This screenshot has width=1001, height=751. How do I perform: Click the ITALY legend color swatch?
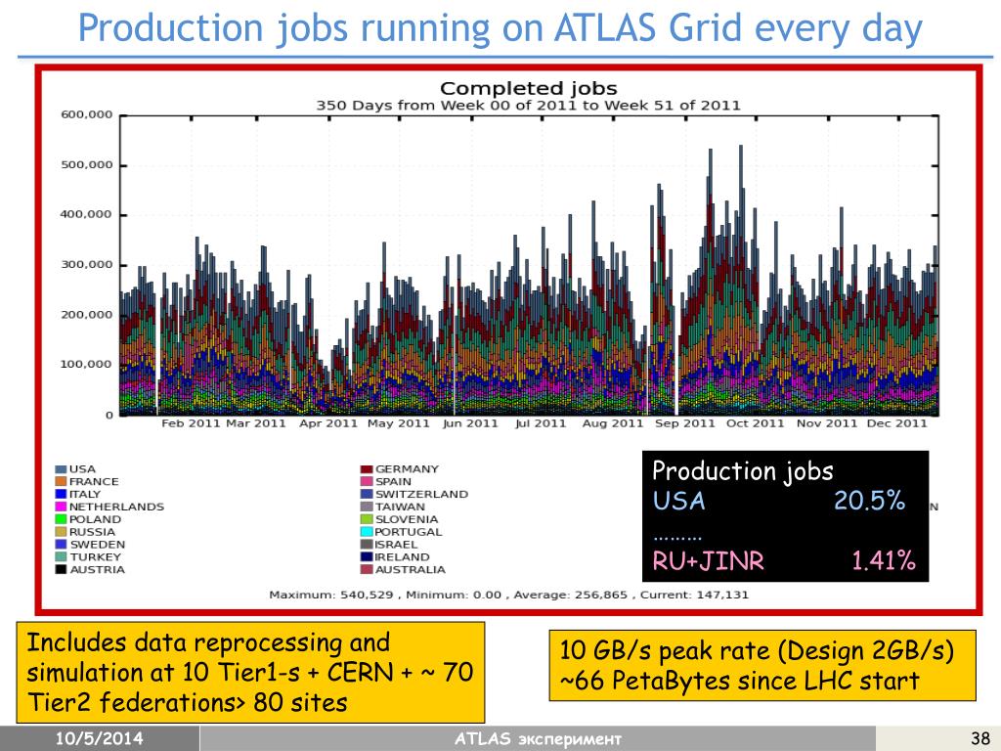61,494
